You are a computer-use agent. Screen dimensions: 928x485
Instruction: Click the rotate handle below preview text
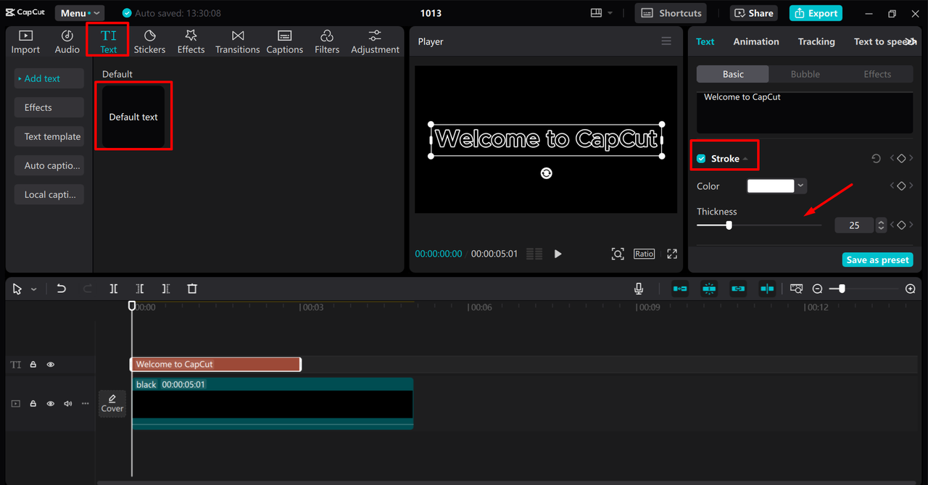547,173
